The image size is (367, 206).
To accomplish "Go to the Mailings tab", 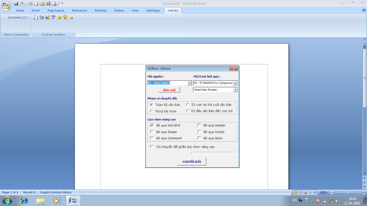I will coord(101,11).
